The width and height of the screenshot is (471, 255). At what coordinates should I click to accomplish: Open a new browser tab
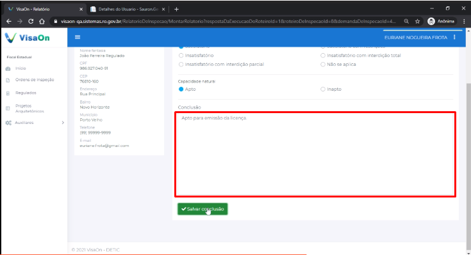coord(176,10)
